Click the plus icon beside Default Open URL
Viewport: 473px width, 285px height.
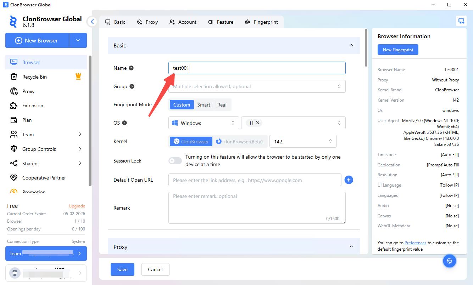[349, 180]
